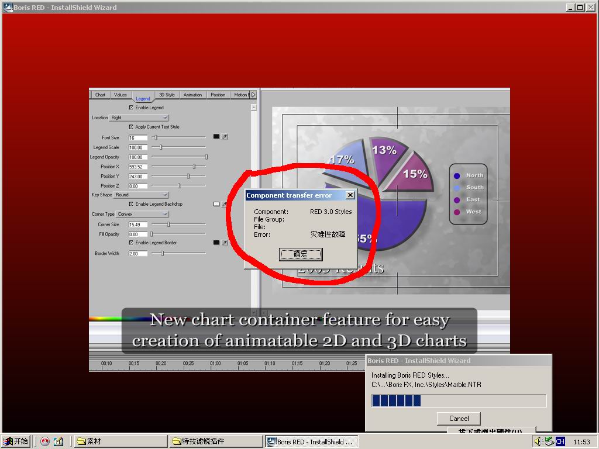Close the Component transfer error dialog

click(350, 195)
